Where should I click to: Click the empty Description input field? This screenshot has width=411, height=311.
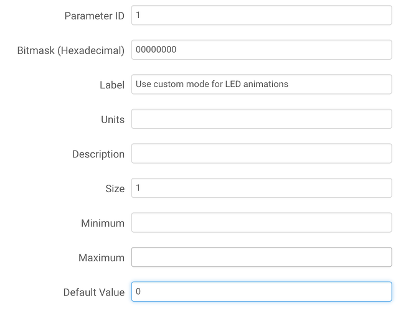coord(262,154)
